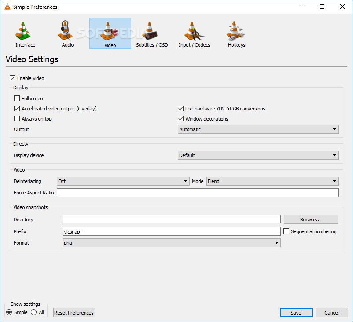The height and width of the screenshot is (322, 353).
Task: Save the preferences
Action: point(296,313)
